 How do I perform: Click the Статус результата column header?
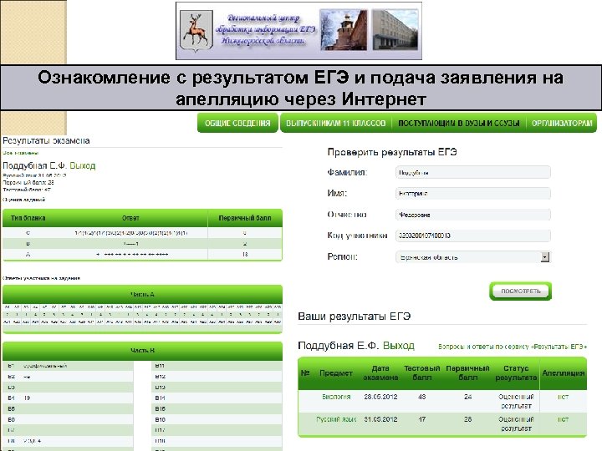click(x=516, y=372)
